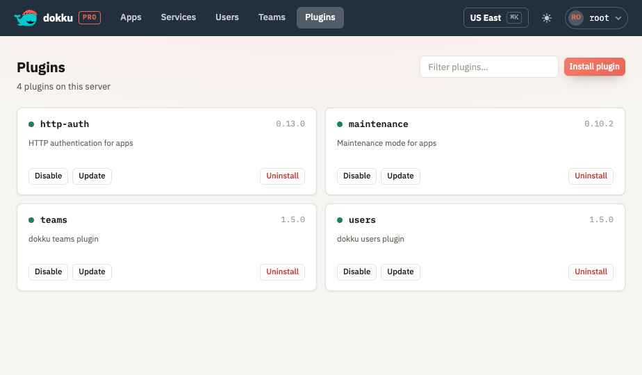Click the green status dot for http-auth
Screen dimensions: 642x375
31,124
